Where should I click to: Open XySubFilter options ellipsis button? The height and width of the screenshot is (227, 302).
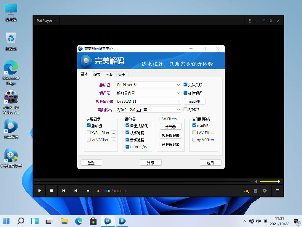point(113,133)
